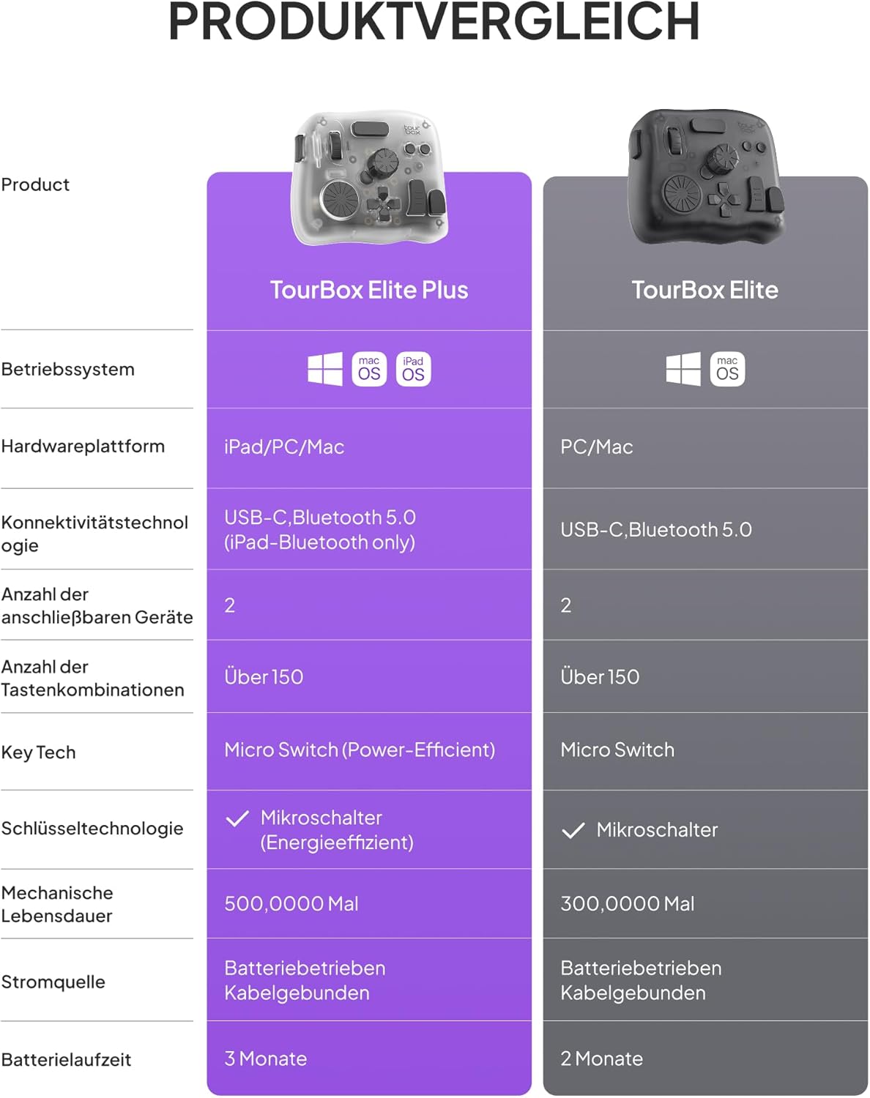Click the PRODUKTVERGLEICH heading
Viewport: 870px width, 1098px height.
tap(434, 22)
